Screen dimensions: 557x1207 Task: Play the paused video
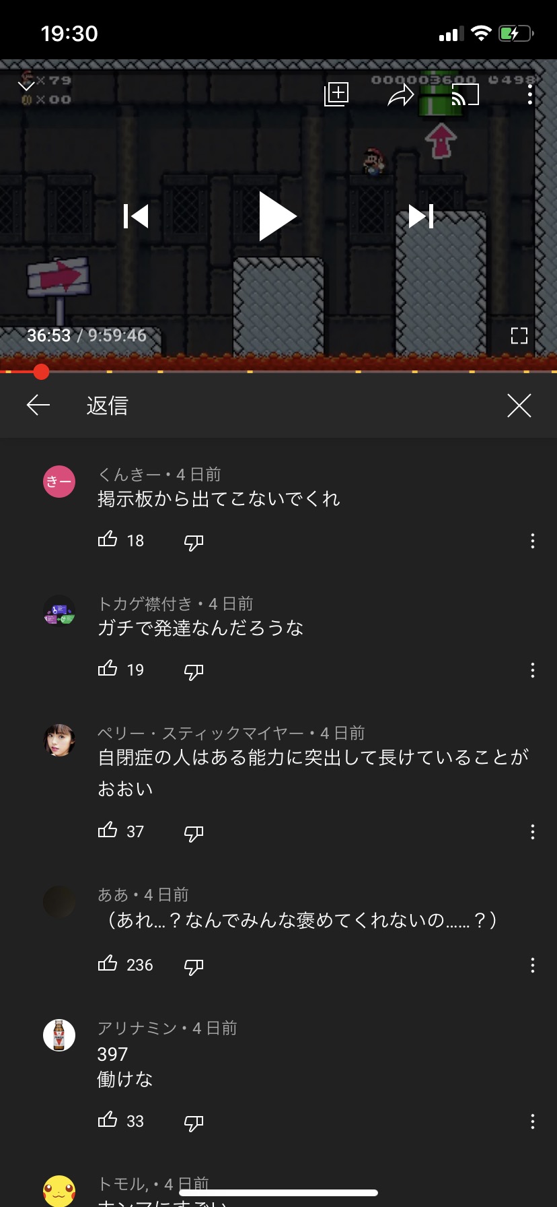point(278,216)
